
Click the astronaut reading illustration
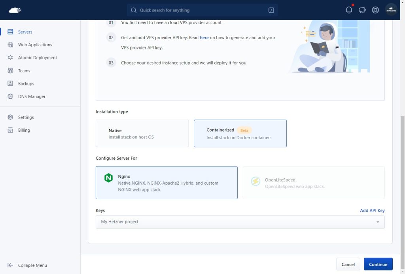(x=329, y=47)
